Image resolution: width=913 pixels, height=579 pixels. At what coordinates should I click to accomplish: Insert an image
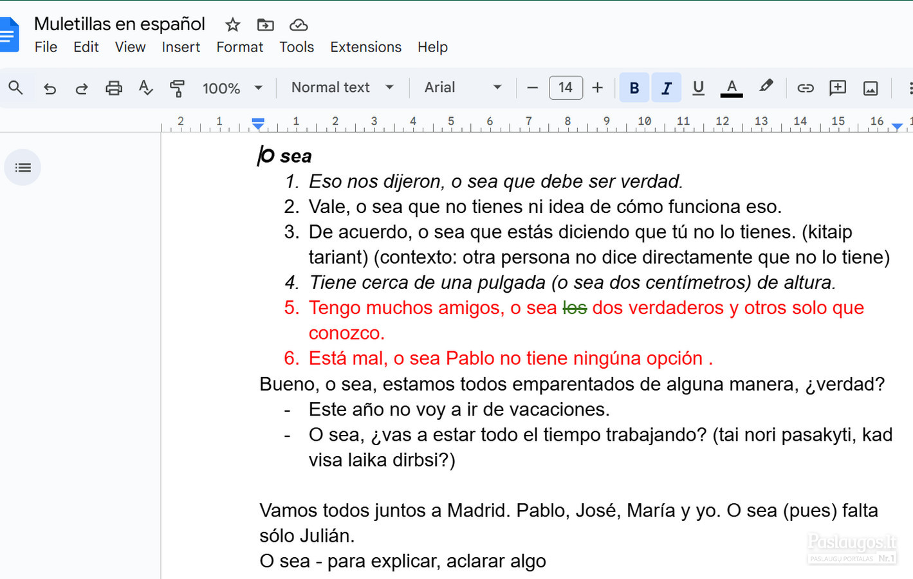(x=871, y=88)
